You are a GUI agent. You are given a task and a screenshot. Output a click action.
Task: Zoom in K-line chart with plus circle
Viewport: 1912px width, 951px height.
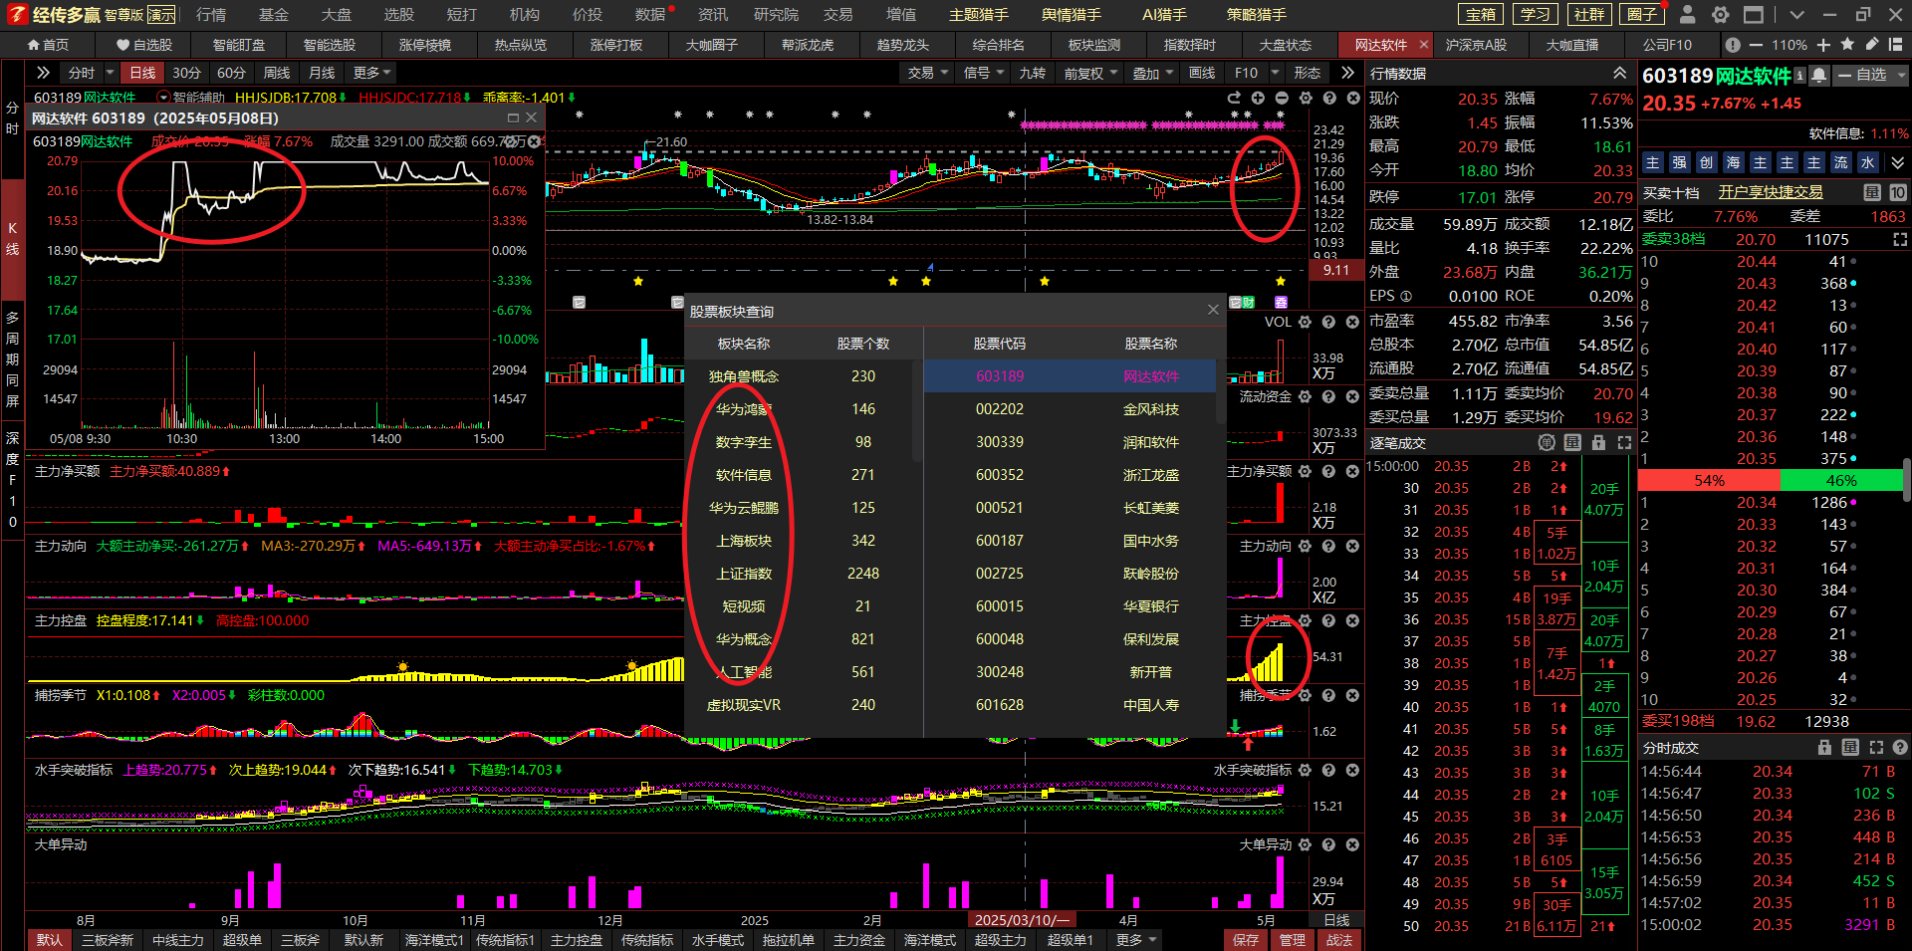tap(1258, 98)
